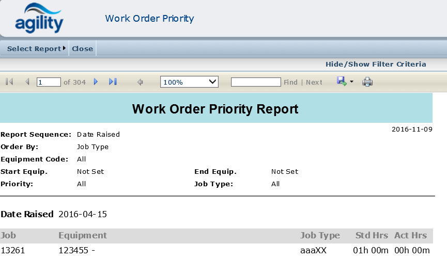Click the Agility logo
Image resolution: width=447 pixels, height=260 pixels.
39,18
